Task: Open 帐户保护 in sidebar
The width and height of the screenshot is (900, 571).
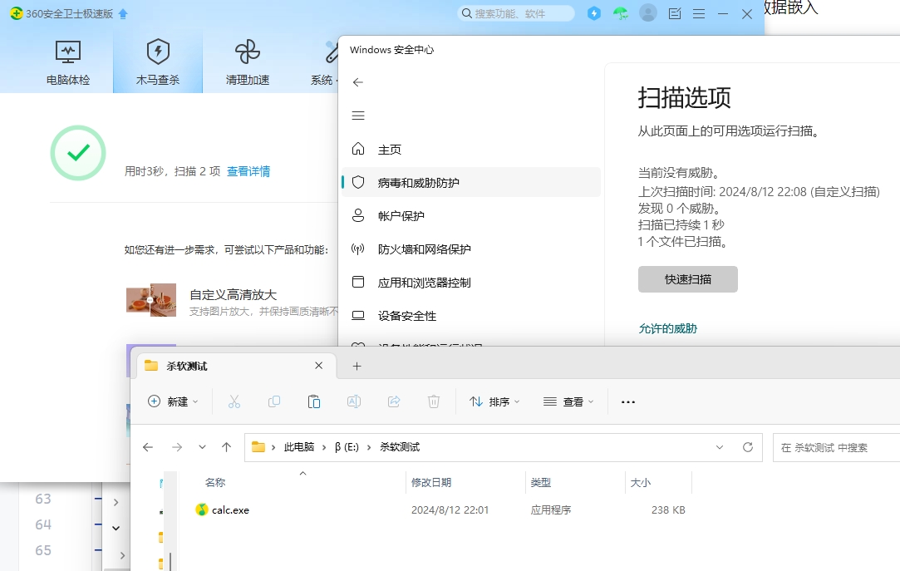Action: (x=470, y=216)
